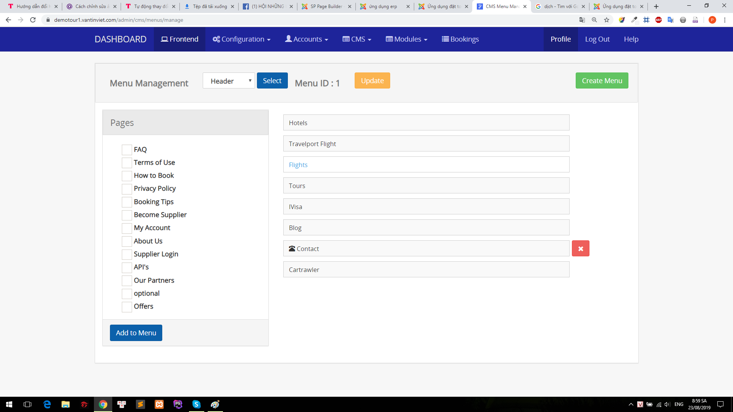733x412 pixels.
Task: Tick the About Us checkbox
Action: coord(127,241)
